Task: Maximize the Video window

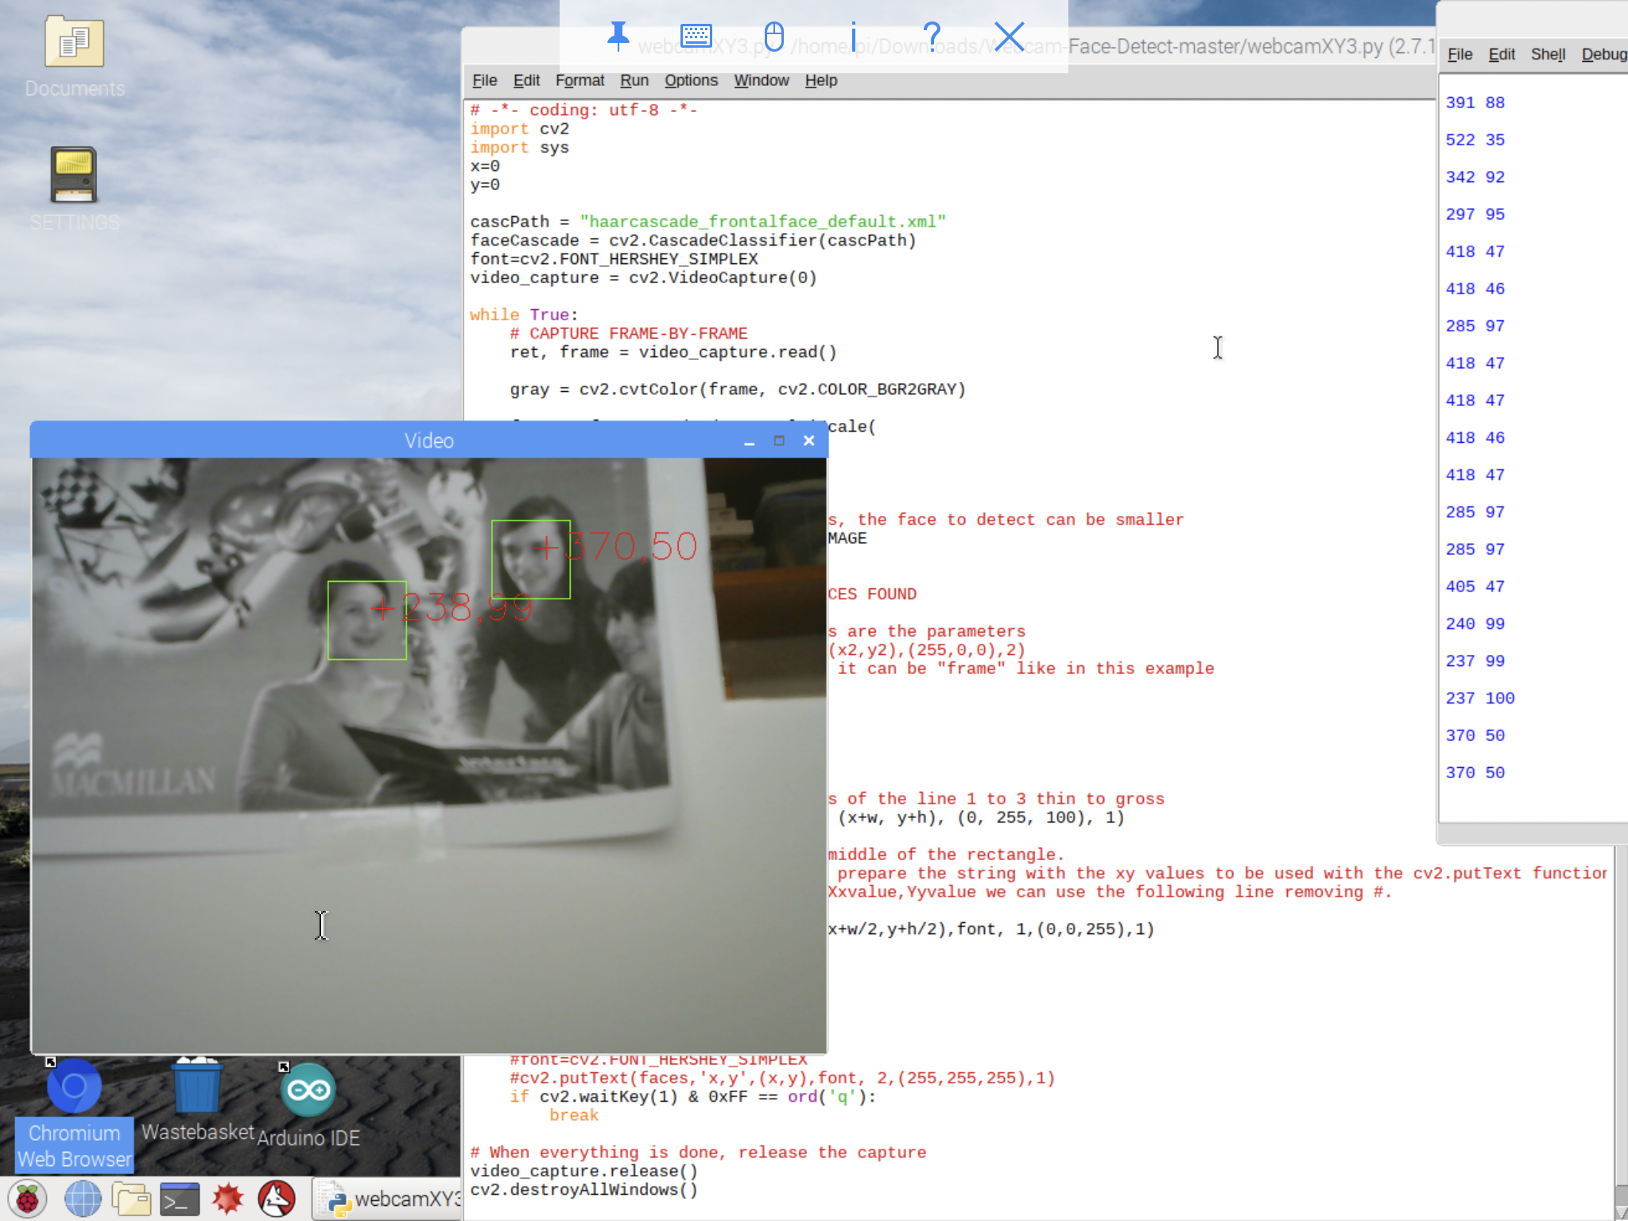Action: tap(779, 440)
